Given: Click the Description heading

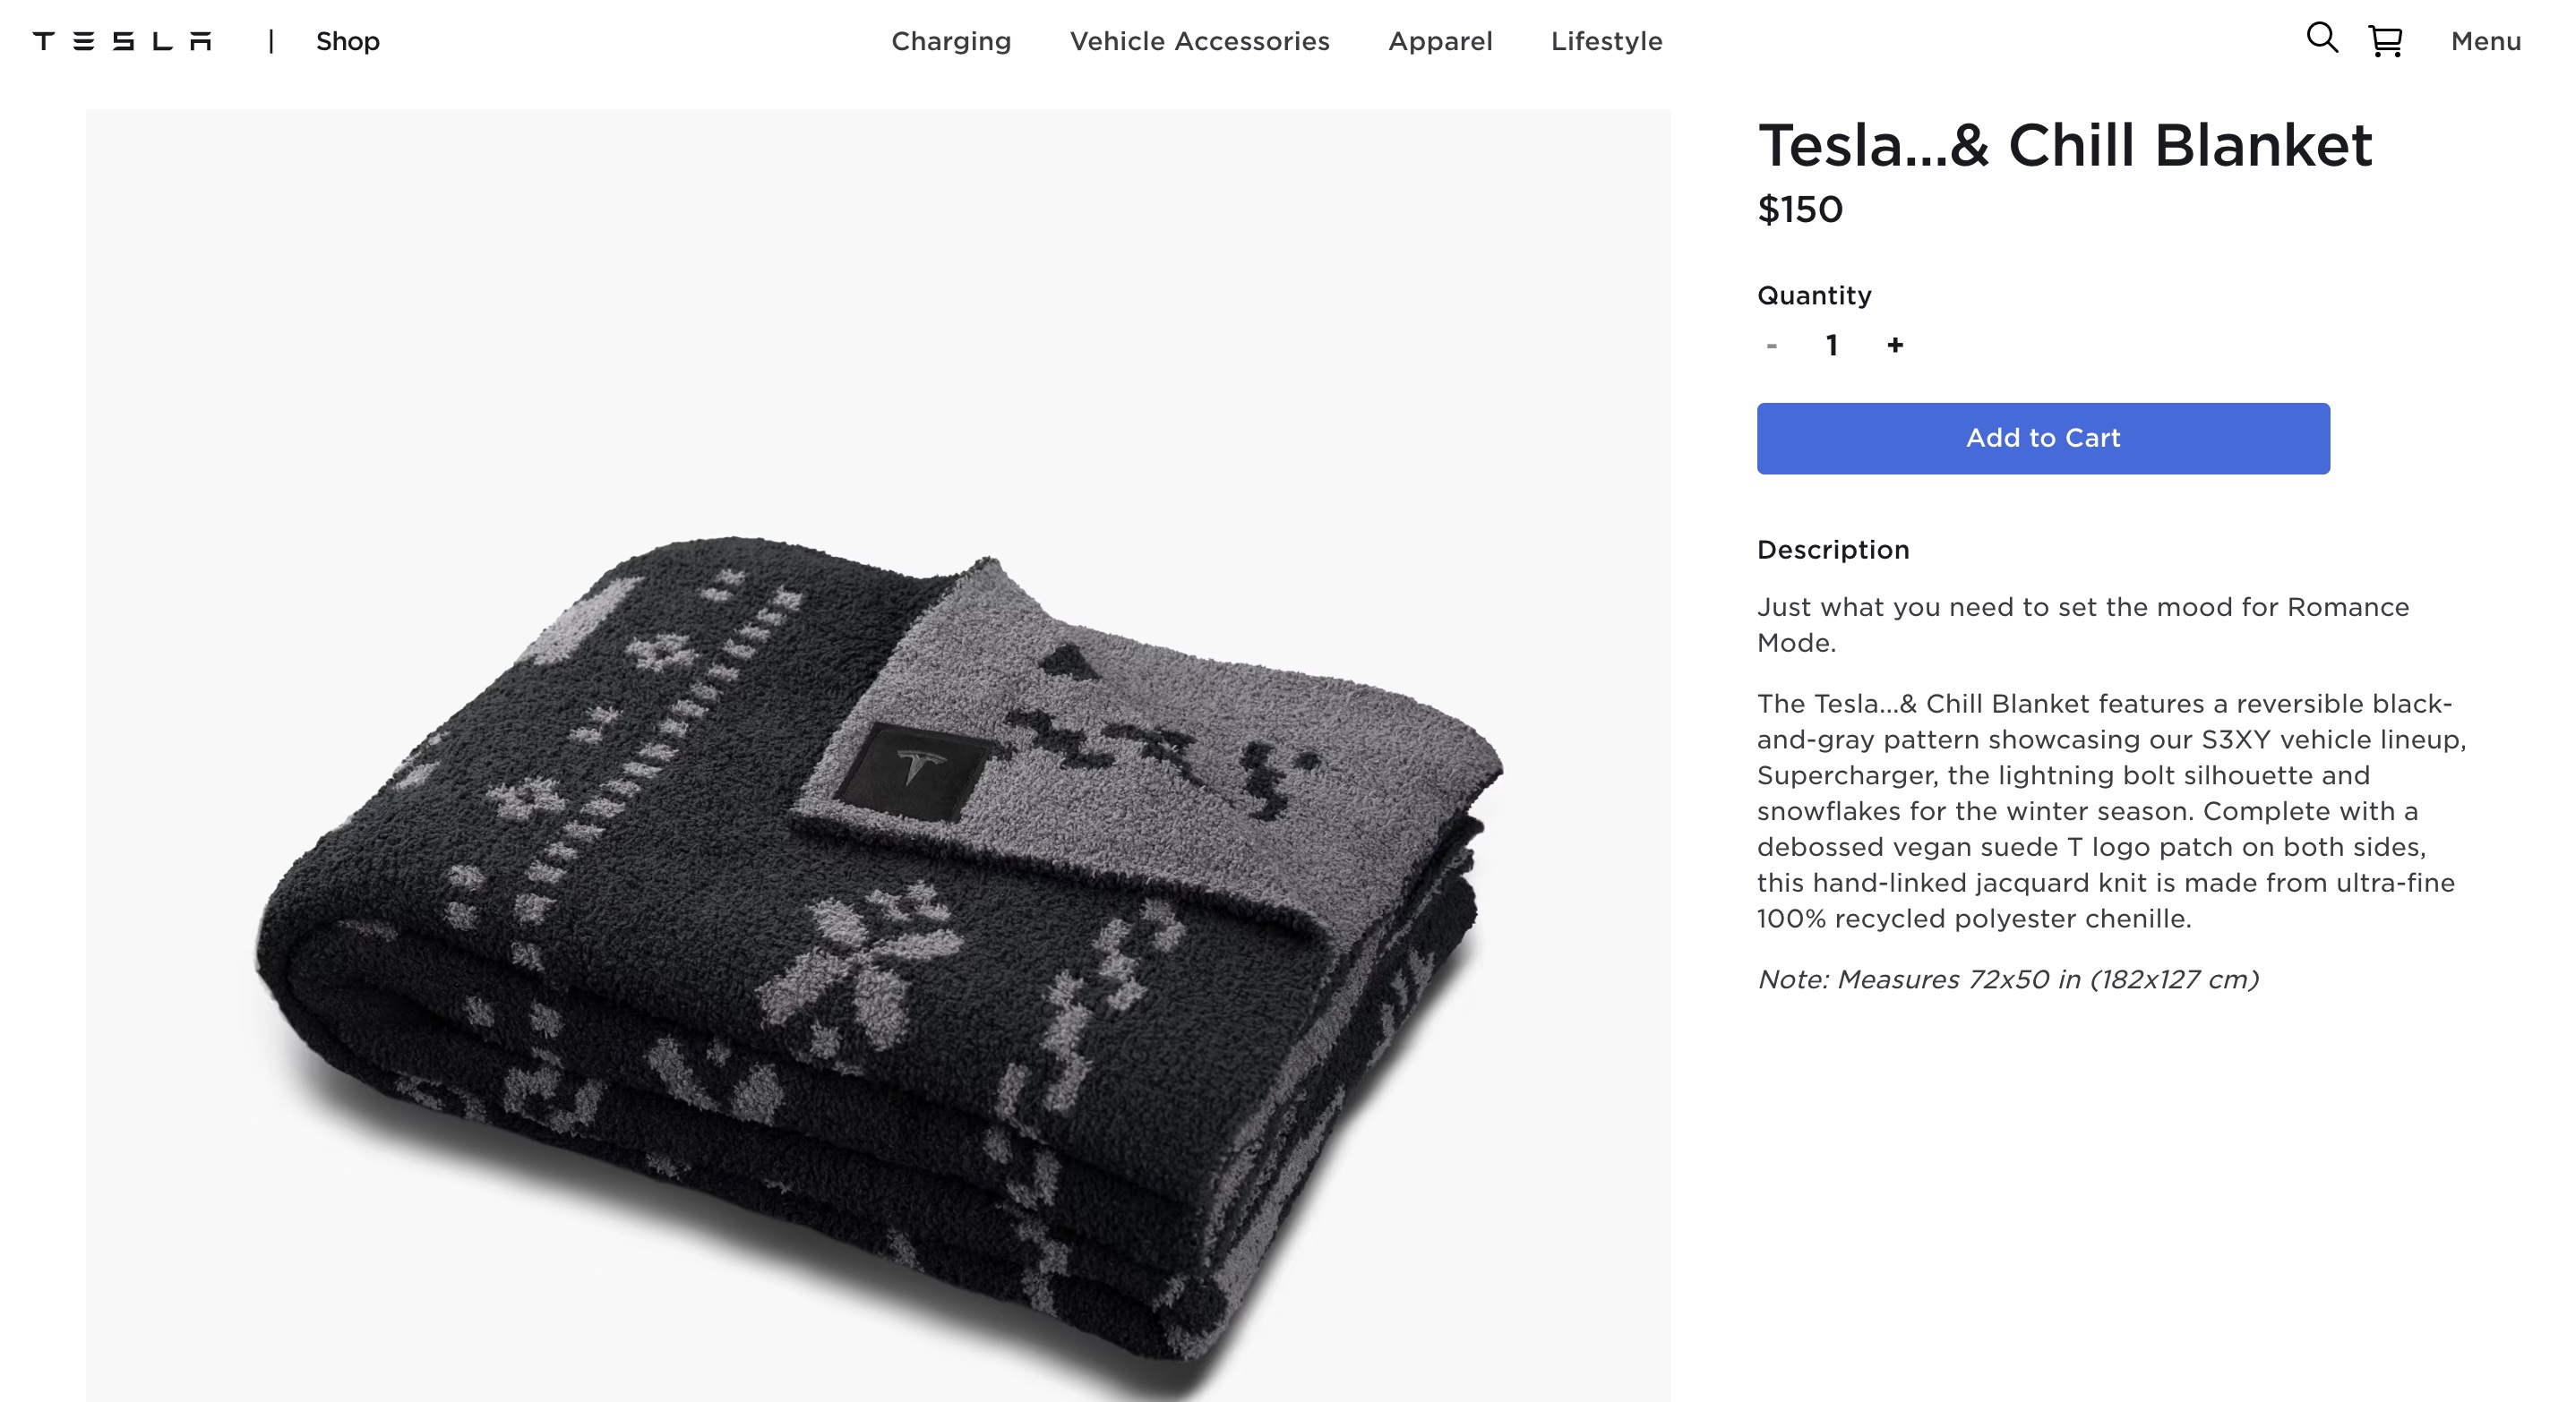Looking at the screenshot, I should [x=1833, y=550].
